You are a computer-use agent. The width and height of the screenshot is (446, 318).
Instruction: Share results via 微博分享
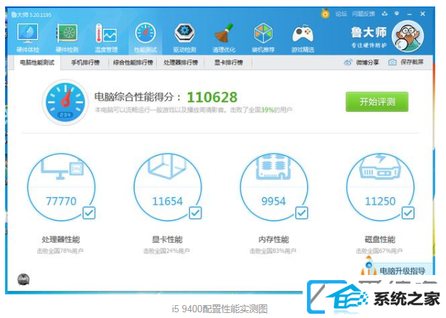[361, 62]
